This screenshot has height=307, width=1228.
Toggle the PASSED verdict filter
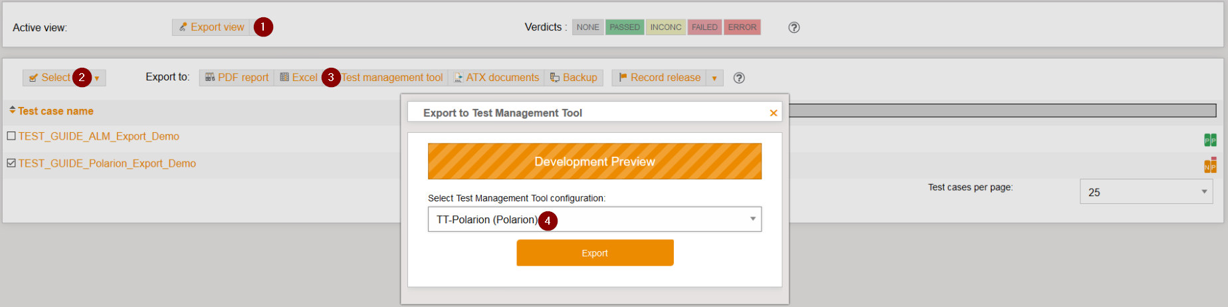point(624,27)
